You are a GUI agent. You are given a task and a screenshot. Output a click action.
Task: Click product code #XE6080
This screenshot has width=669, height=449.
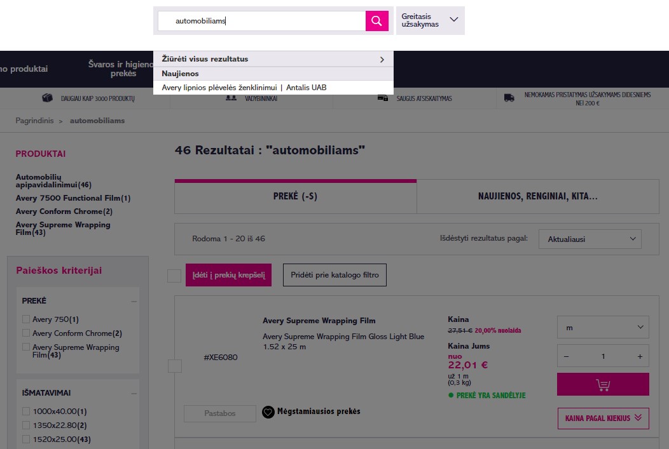[x=221, y=358]
